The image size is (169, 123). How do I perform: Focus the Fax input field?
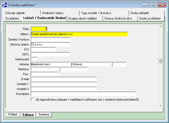[x=45, y=74]
